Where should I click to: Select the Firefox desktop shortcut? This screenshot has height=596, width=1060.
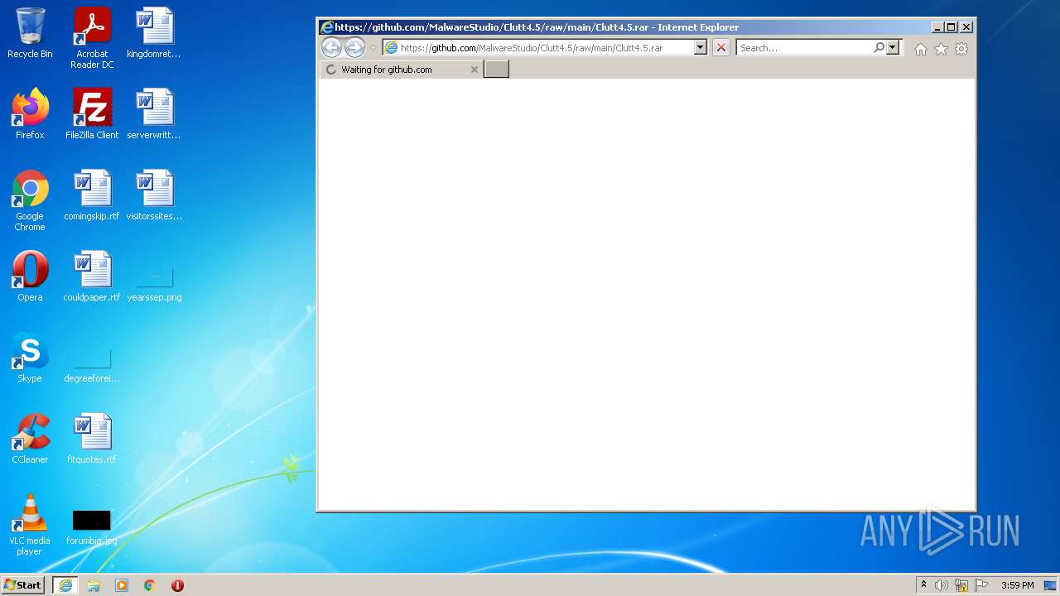point(30,114)
